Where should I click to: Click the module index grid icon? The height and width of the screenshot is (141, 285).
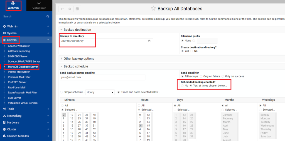coord(77,9)
